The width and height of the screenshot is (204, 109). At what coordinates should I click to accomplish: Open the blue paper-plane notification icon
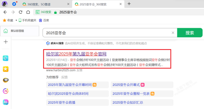14,4
